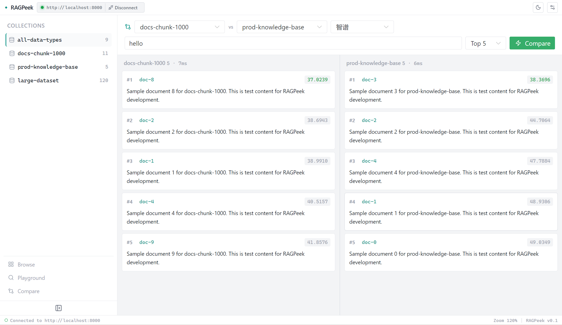Click score 37.0239 badge

[317, 80]
